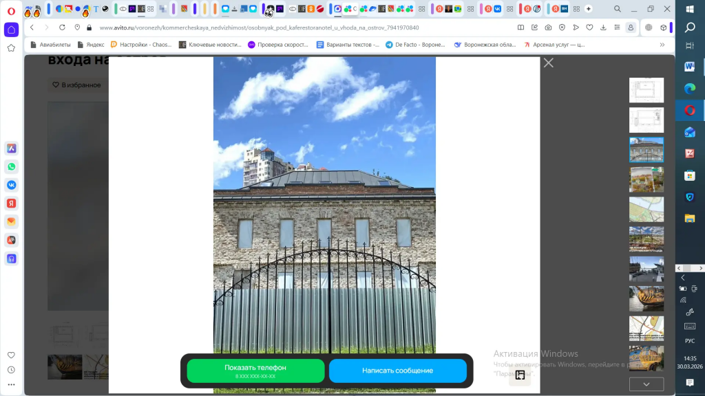Viewport: 705px width, 396px height.
Task: Close the photo gallery overlay
Action: point(548,63)
